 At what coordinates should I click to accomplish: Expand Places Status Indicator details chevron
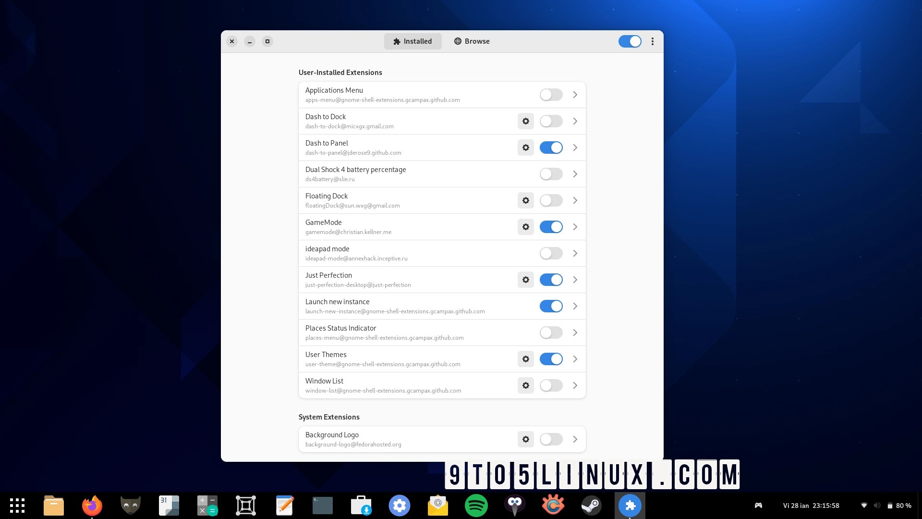pos(575,333)
